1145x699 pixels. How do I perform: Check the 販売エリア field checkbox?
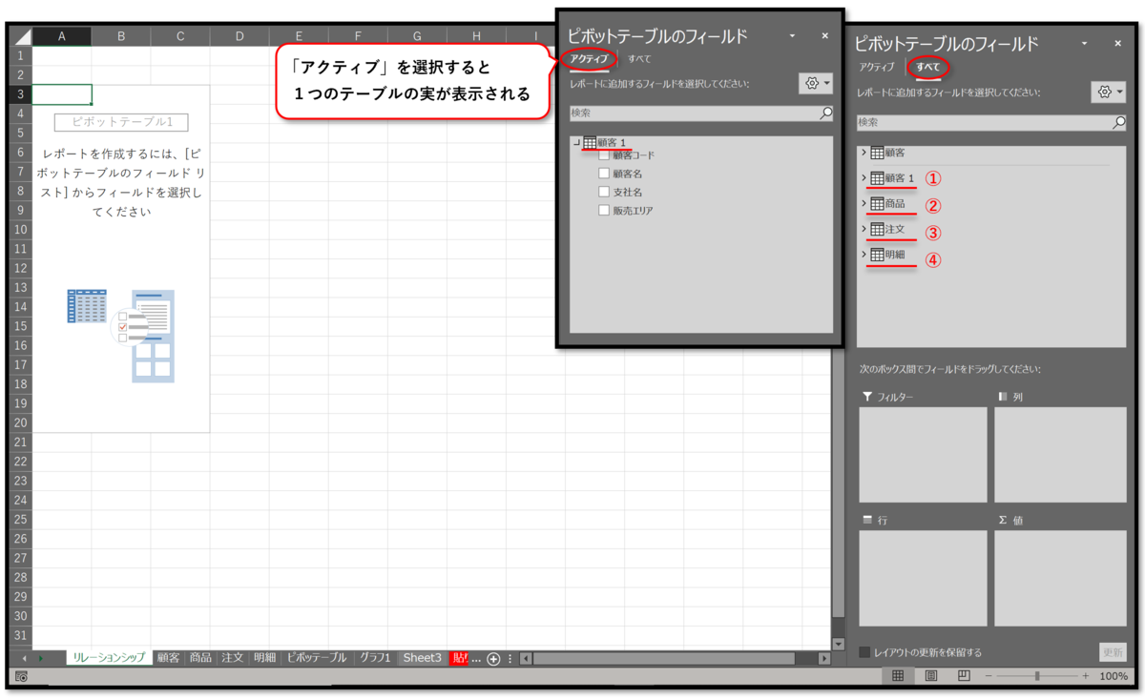coord(604,211)
